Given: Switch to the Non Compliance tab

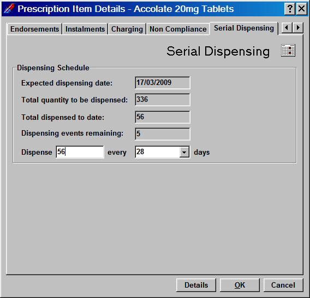Looking at the screenshot, I should click(x=178, y=29).
